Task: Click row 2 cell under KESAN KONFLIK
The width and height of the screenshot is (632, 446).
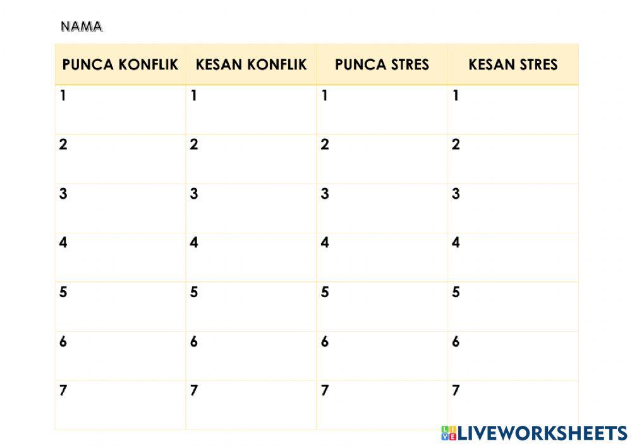Action: (x=251, y=159)
